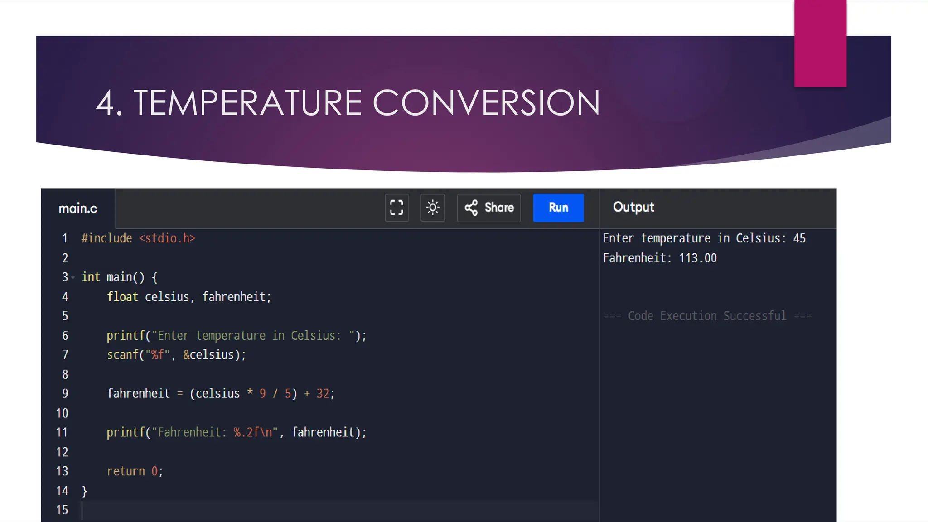
Task: Click line number 7 in gutter
Action: (65, 355)
